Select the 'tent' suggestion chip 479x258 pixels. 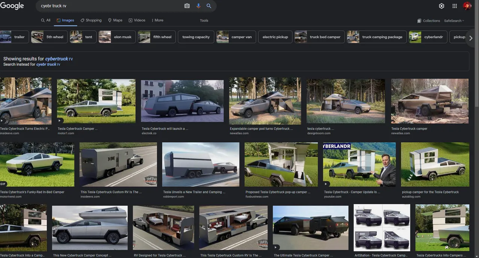(x=83, y=37)
